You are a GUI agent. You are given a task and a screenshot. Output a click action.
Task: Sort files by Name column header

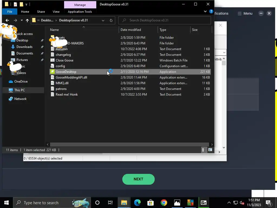click(54, 30)
